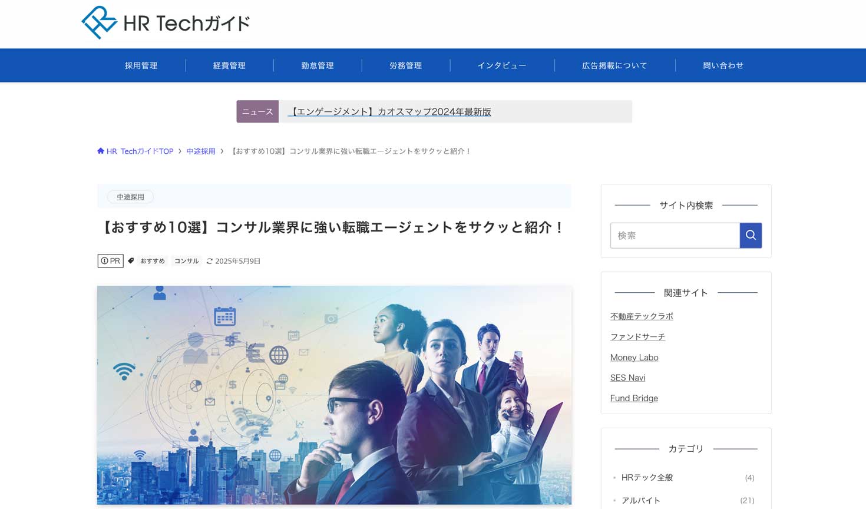Click 問い合わせ in the navigation bar
The image size is (866, 509).
coord(723,65)
